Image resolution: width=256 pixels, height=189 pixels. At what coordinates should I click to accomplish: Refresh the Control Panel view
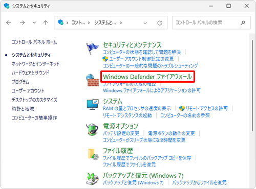160,23
